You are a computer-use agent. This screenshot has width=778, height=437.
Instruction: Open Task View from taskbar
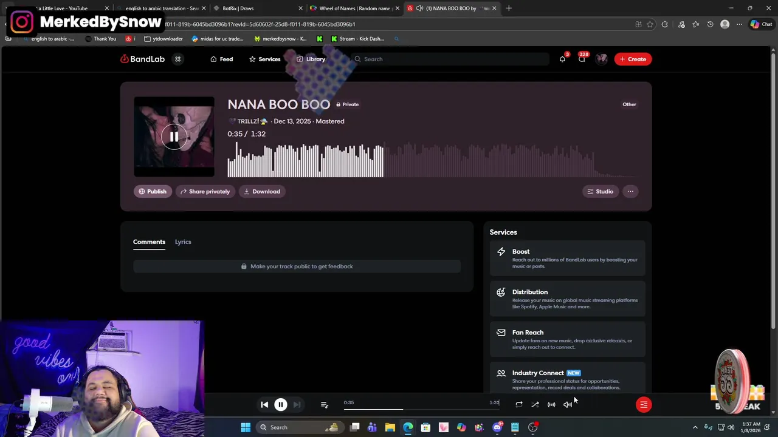point(355,427)
